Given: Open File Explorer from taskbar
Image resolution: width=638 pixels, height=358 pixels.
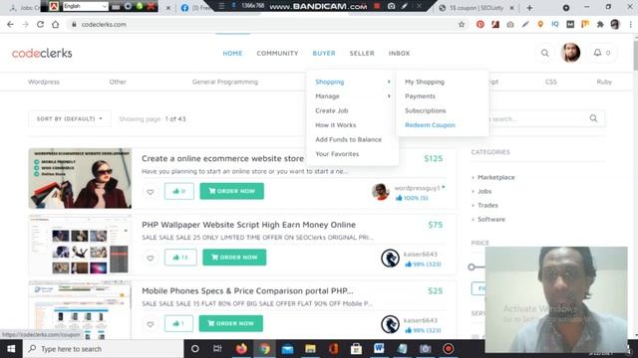Looking at the screenshot, I should pyautogui.click(x=310, y=349).
